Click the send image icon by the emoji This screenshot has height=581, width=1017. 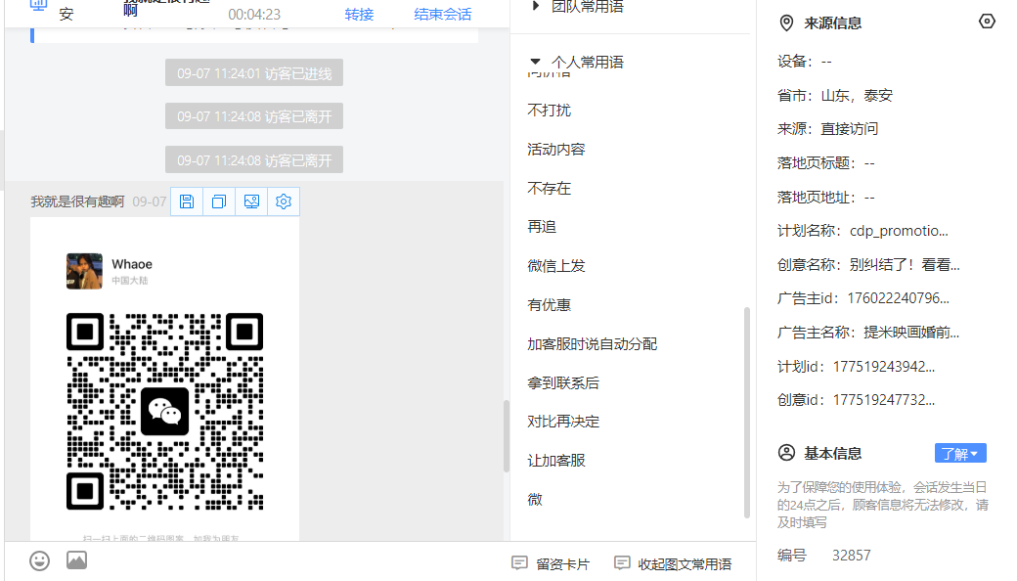76,560
